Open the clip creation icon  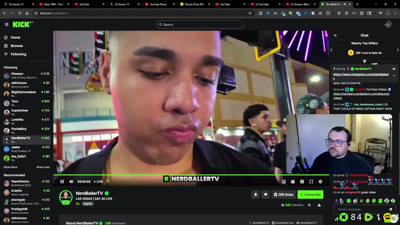[293, 182]
